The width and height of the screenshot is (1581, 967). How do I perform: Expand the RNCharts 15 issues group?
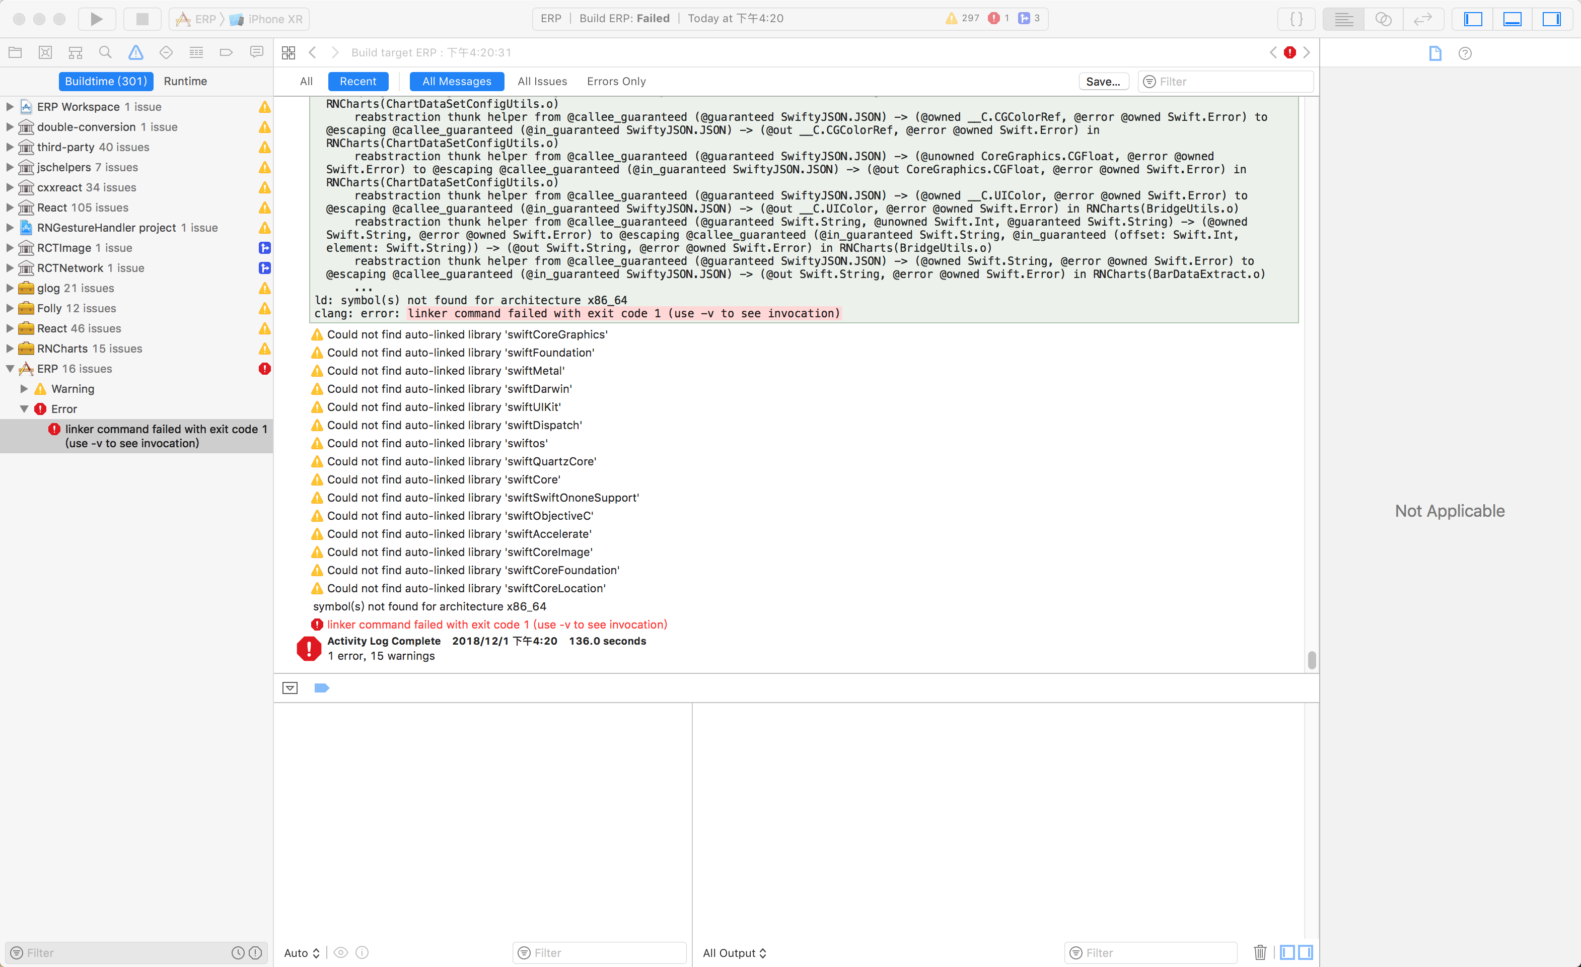9,349
